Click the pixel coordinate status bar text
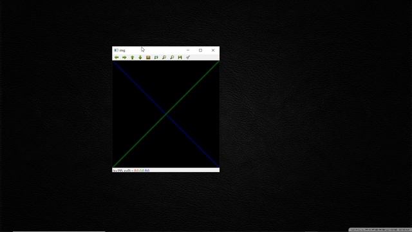Image resolution: width=412 pixels, height=232 pixels. pyautogui.click(x=131, y=170)
